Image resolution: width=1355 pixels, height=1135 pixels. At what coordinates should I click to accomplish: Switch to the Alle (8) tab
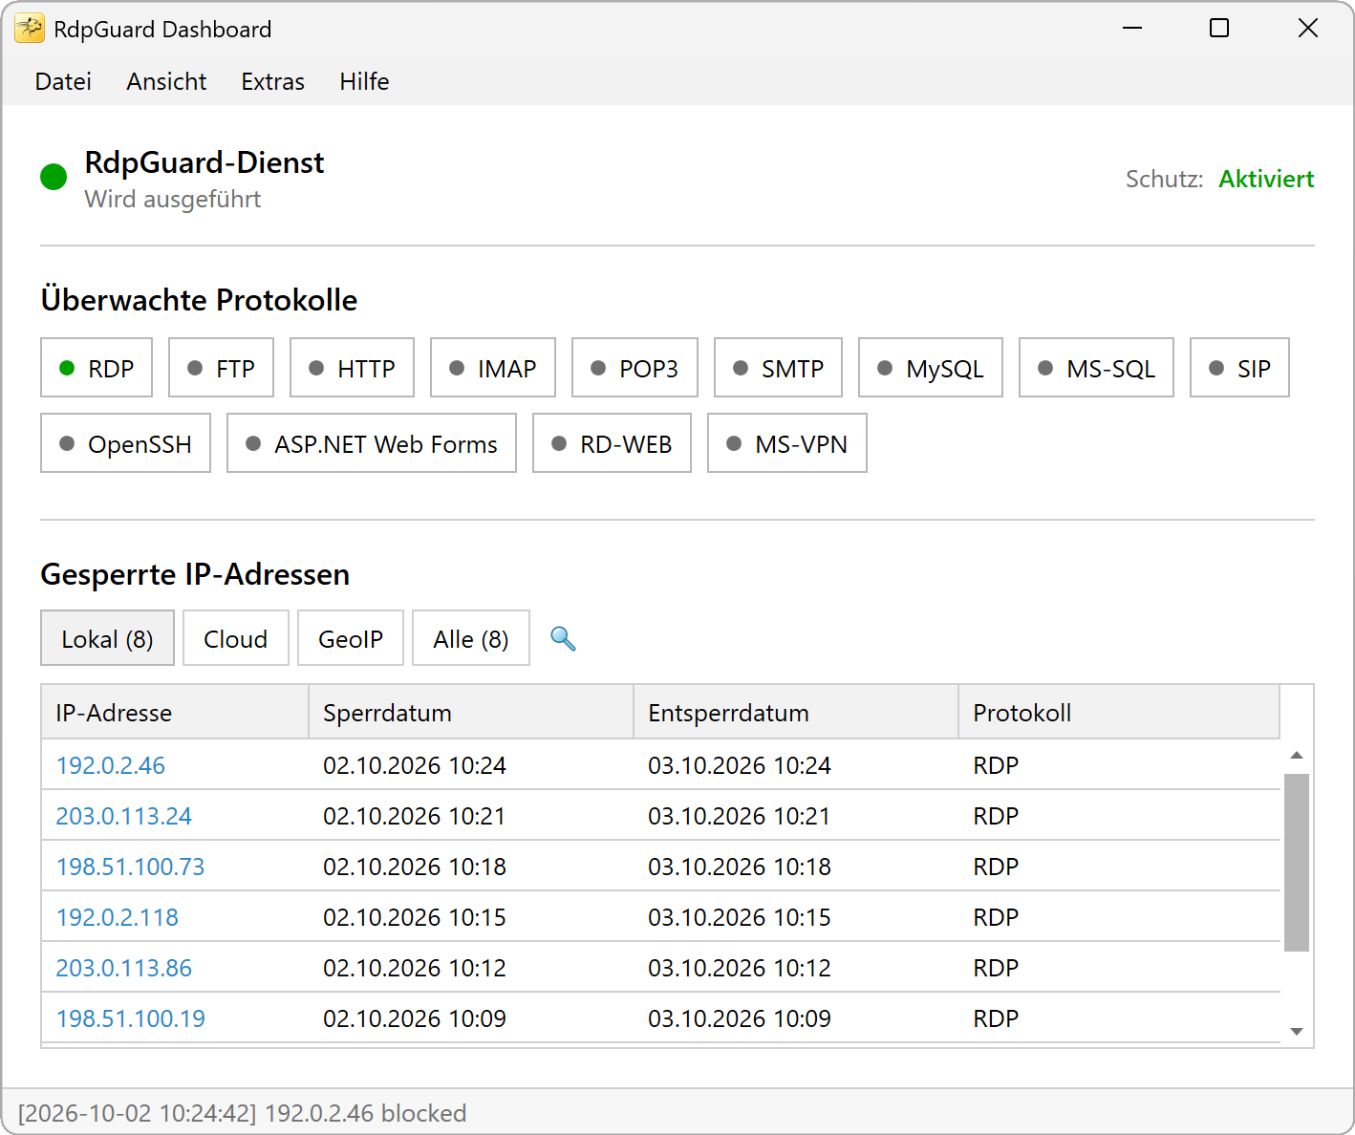pyautogui.click(x=471, y=638)
